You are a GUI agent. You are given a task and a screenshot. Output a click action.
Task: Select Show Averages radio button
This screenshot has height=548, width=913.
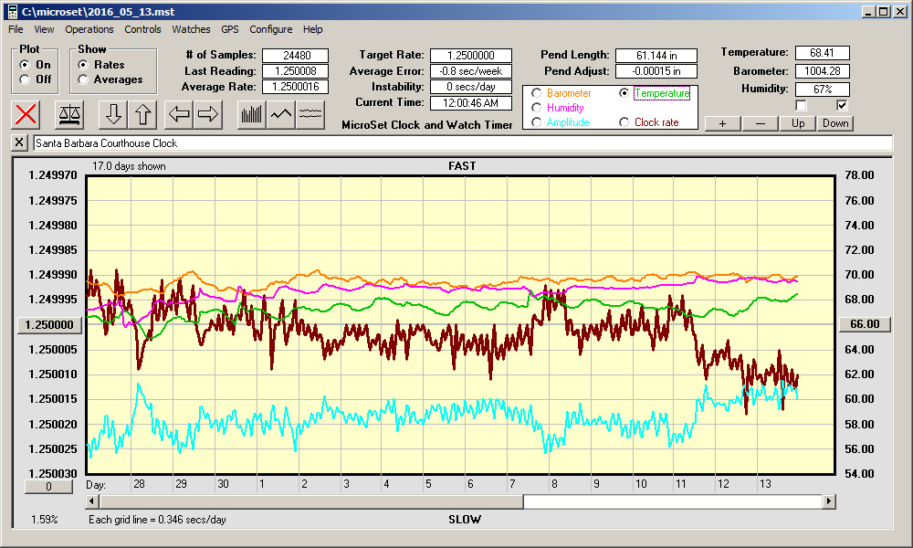pyautogui.click(x=83, y=79)
